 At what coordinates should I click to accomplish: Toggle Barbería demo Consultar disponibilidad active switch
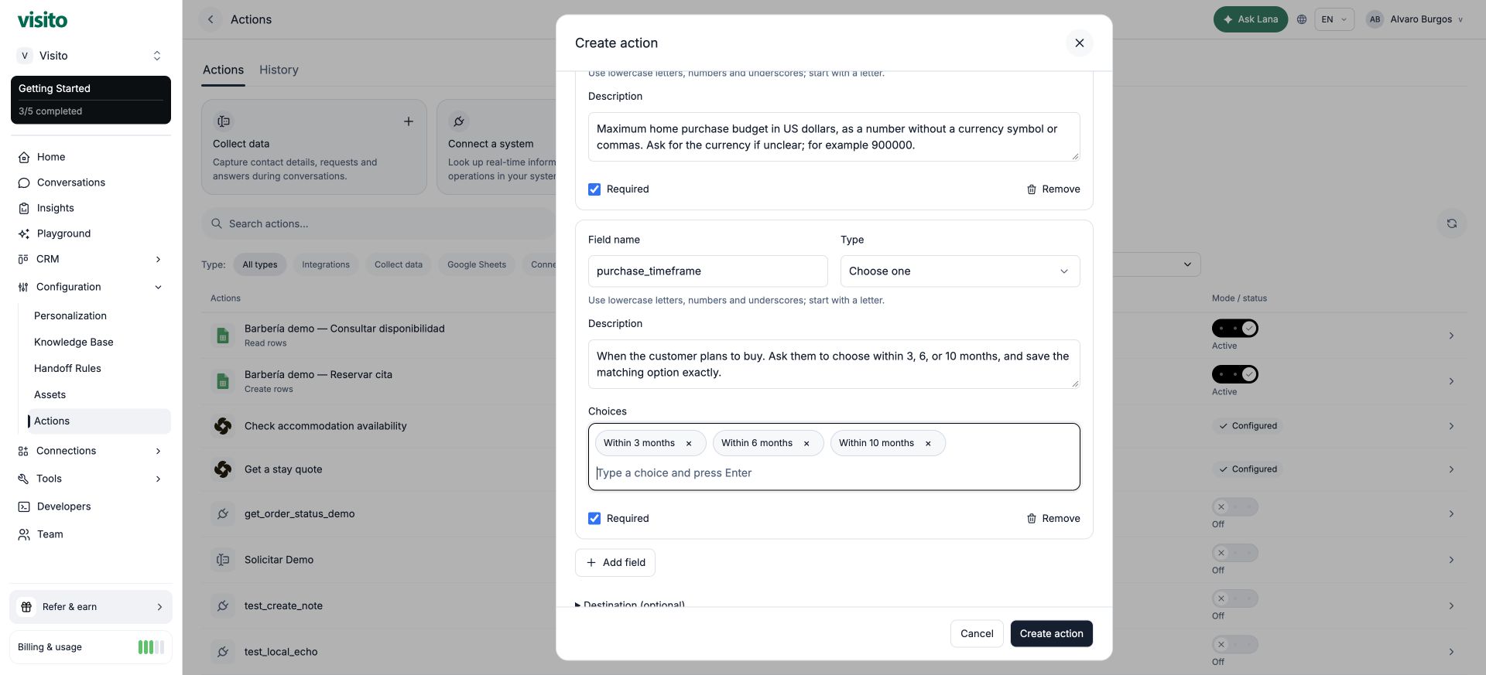tap(1235, 329)
